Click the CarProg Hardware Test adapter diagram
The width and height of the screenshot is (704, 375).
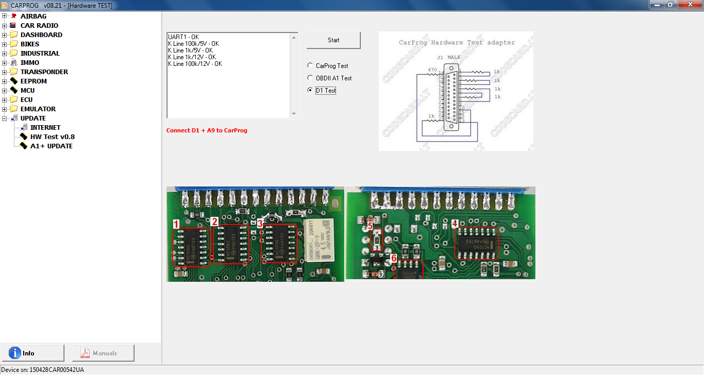tap(456, 91)
